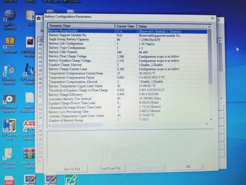The image size is (246, 185).
Task: Click the Load From File button
Action: [110, 168]
